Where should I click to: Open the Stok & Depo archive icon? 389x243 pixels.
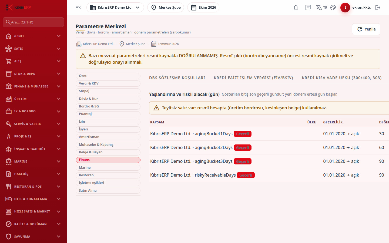click(x=9, y=74)
